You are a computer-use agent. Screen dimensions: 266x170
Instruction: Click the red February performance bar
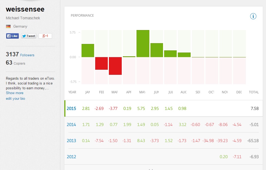tap(101, 63)
